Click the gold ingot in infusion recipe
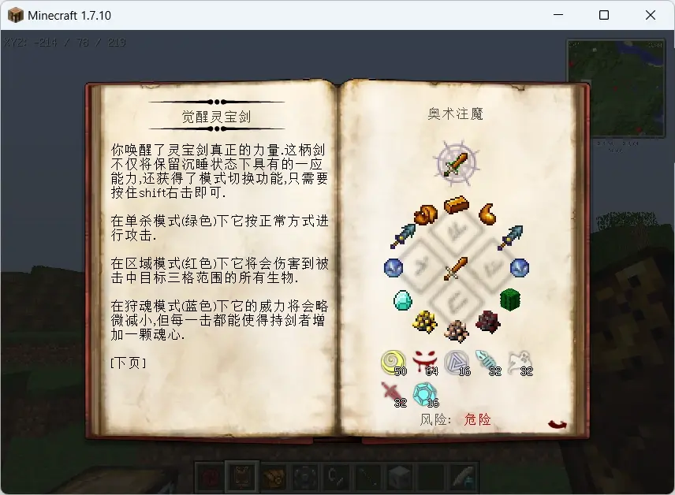This screenshot has height=495, width=675. (x=457, y=205)
